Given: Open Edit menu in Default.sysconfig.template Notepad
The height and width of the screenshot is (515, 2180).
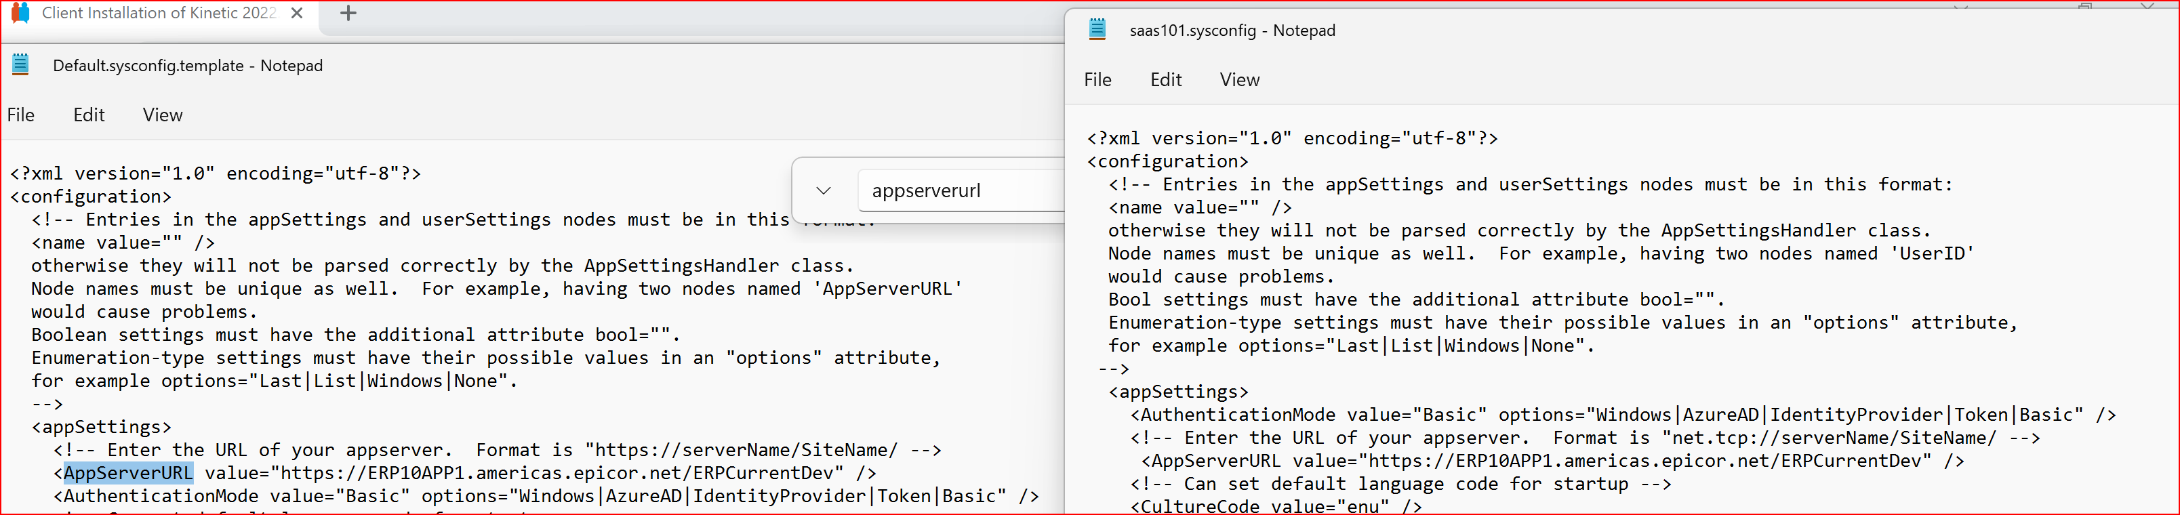Looking at the screenshot, I should (89, 115).
